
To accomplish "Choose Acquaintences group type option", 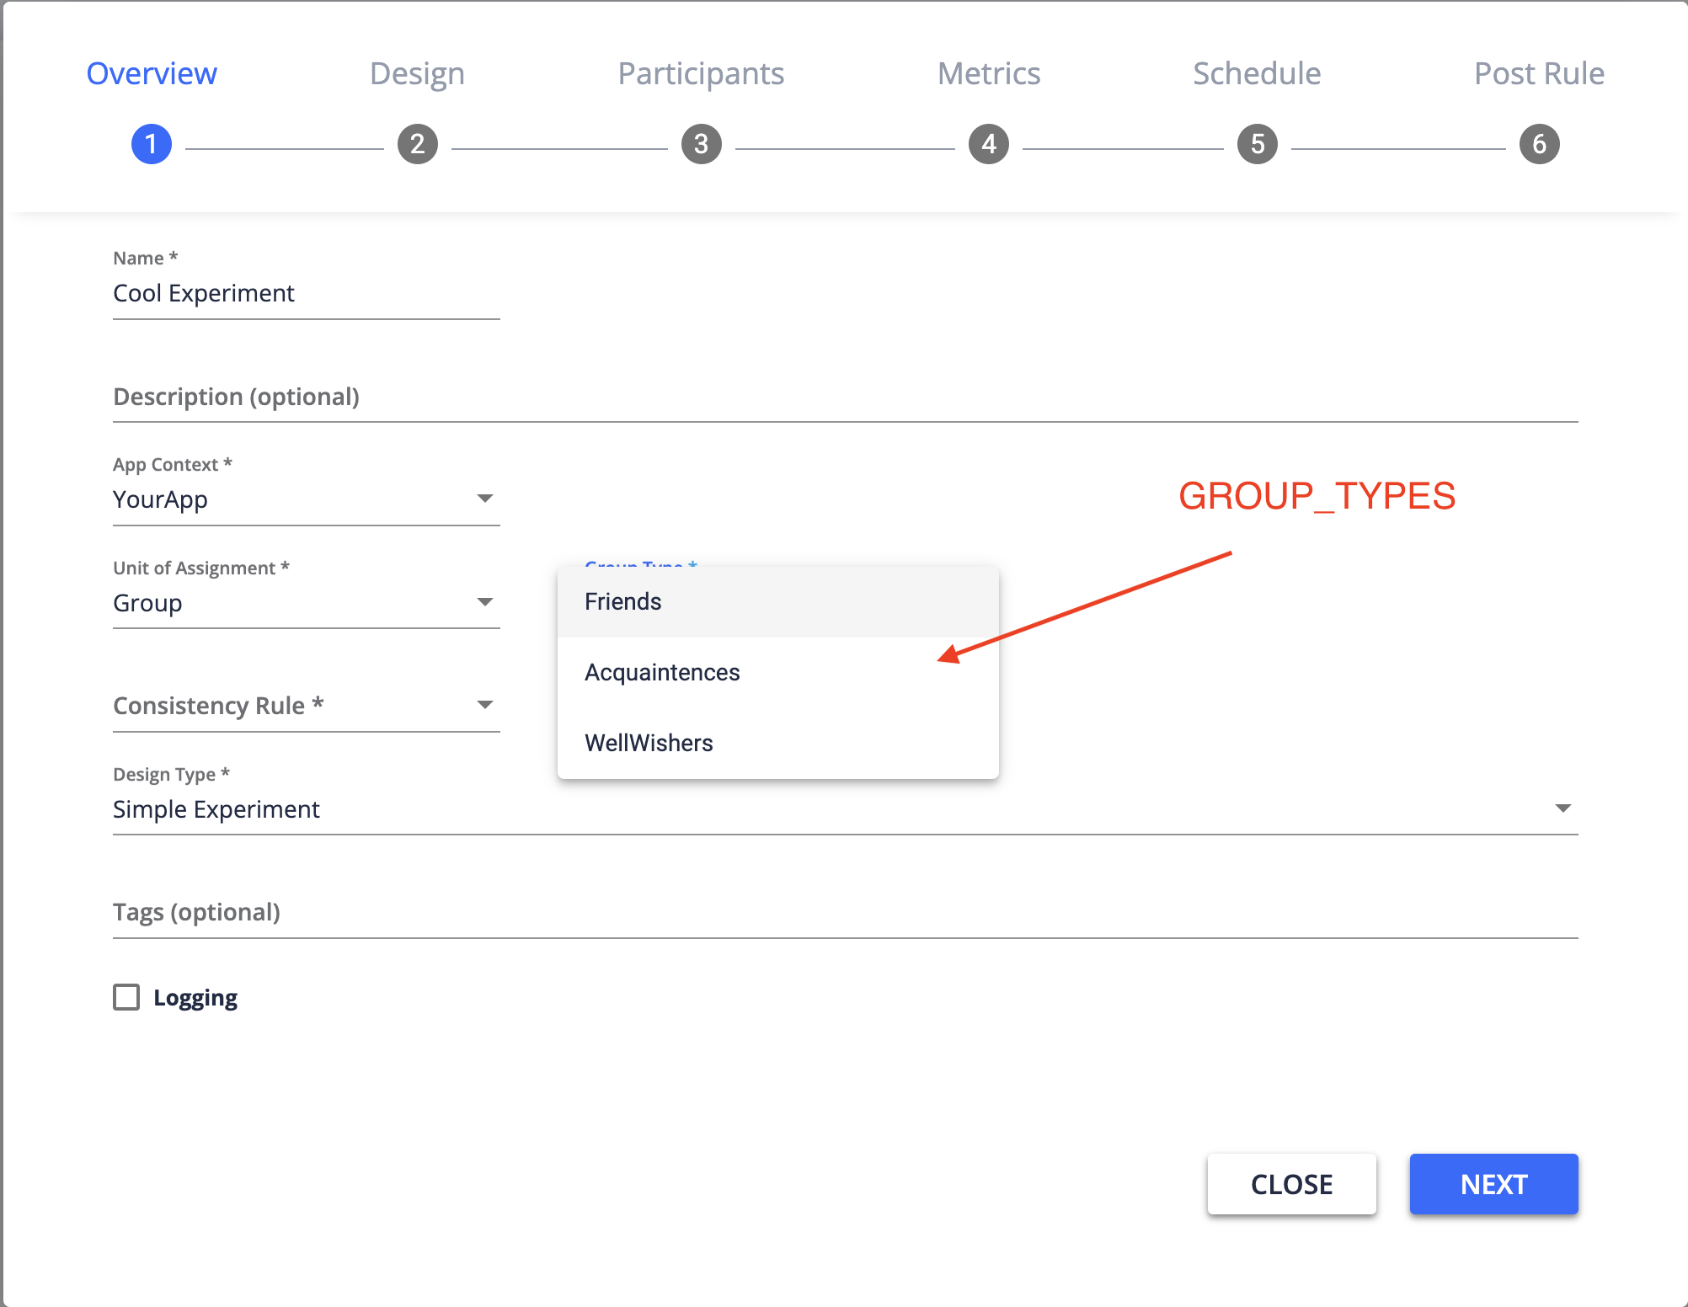I will (x=662, y=673).
